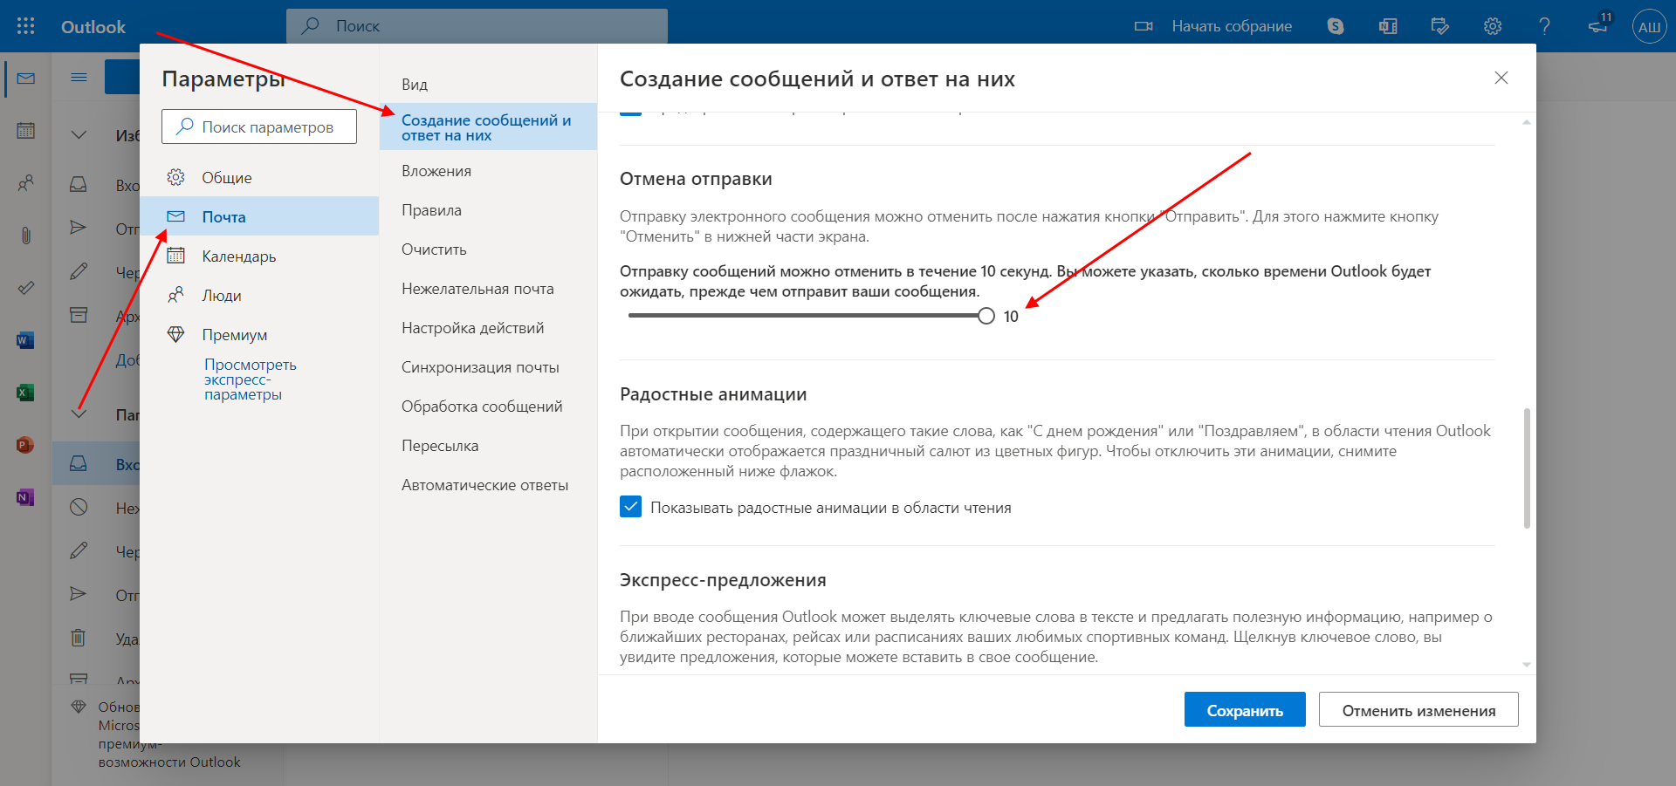Viewport: 1676px width, 786px height.
Task: Select People settings category
Action: click(x=259, y=295)
